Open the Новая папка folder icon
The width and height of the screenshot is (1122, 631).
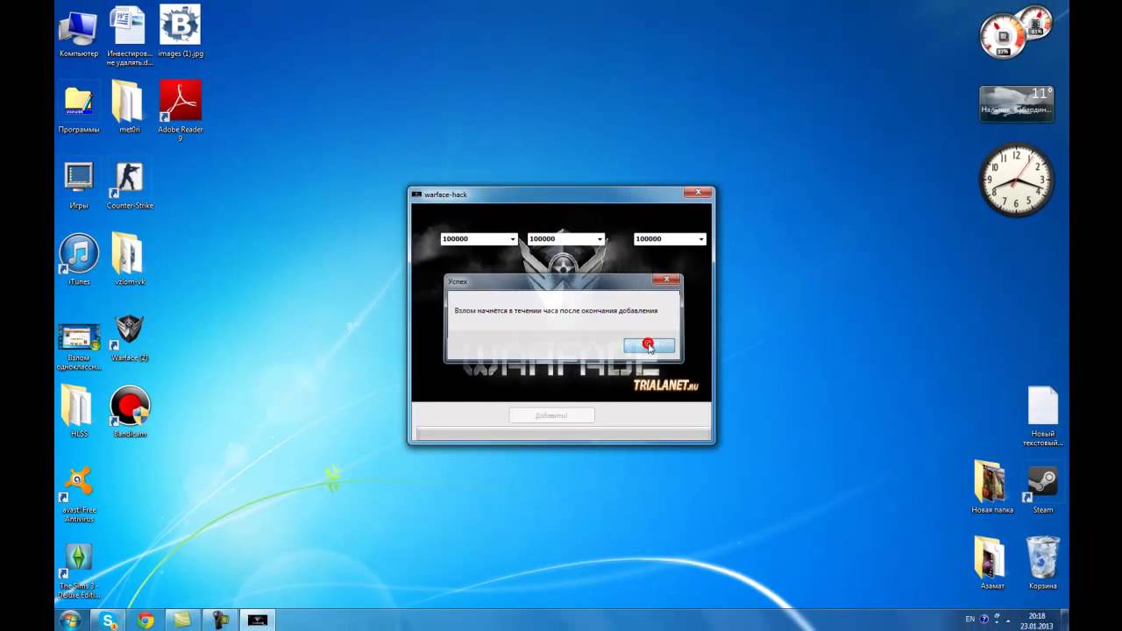[x=991, y=487]
